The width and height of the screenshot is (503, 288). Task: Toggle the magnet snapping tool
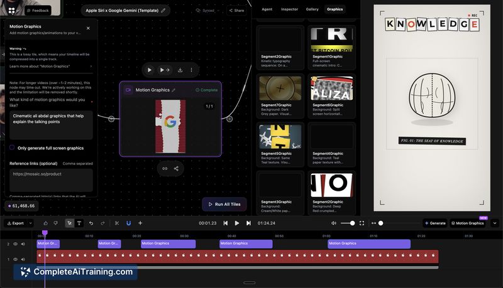pyautogui.click(x=128, y=223)
